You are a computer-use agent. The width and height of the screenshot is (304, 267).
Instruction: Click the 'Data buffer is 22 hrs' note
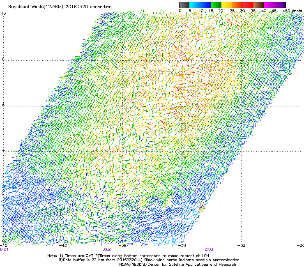click(149, 260)
